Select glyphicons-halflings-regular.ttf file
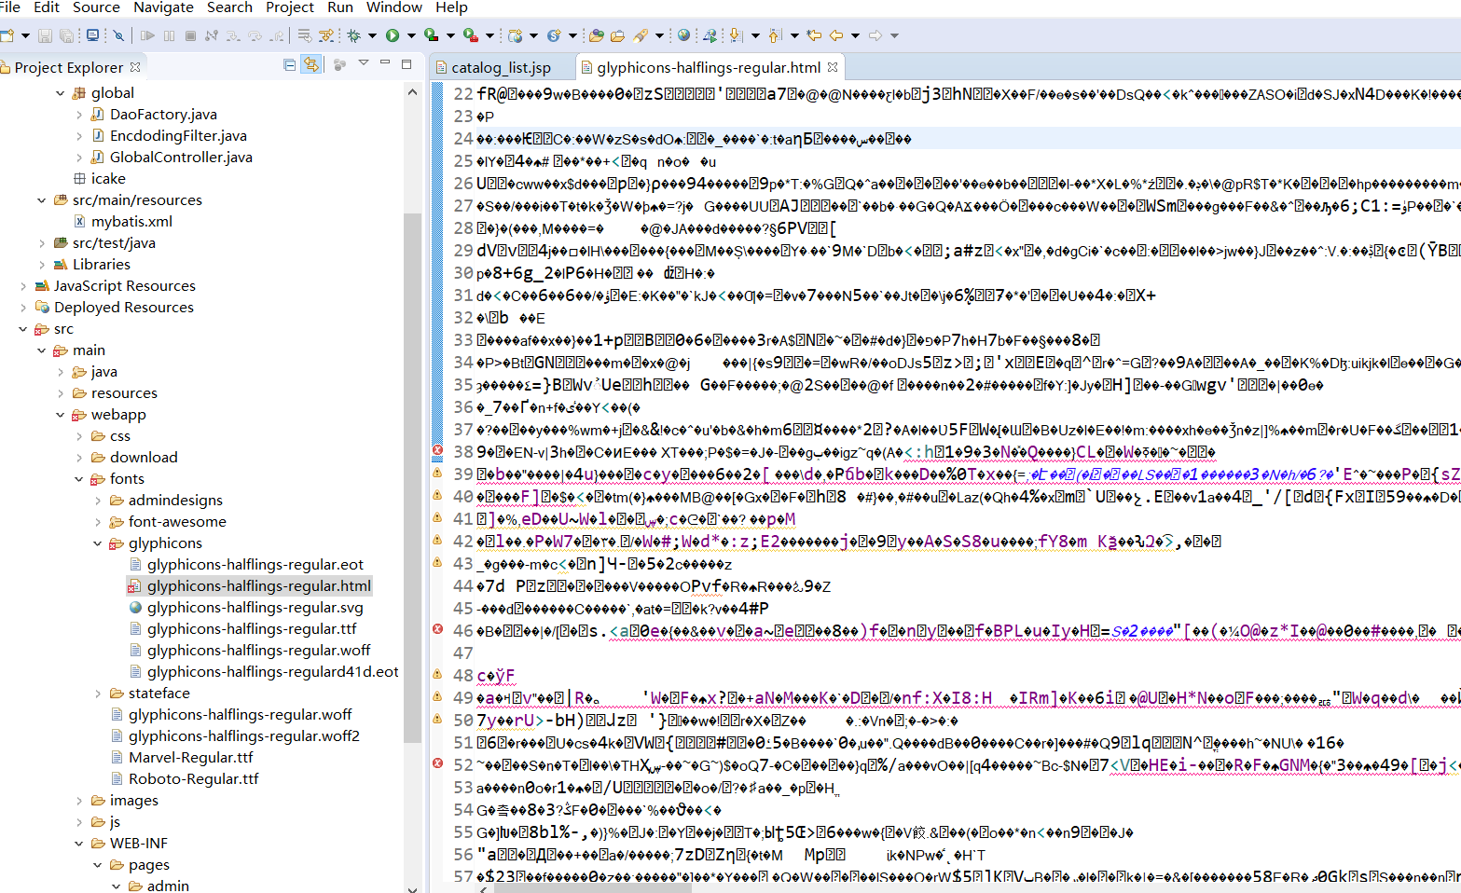 point(252,629)
